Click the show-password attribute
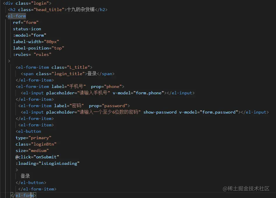Image resolution: width=276 pixels, height=198 pixels. coord(160,112)
